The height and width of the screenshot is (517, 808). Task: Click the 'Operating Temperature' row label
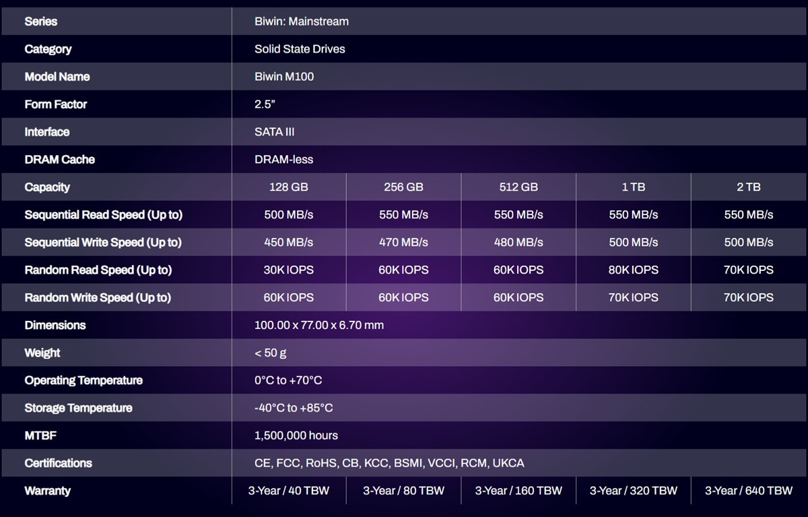coord(83,381)
